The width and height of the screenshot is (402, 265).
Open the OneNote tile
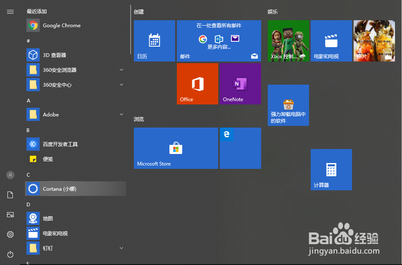tap(240, 84)
